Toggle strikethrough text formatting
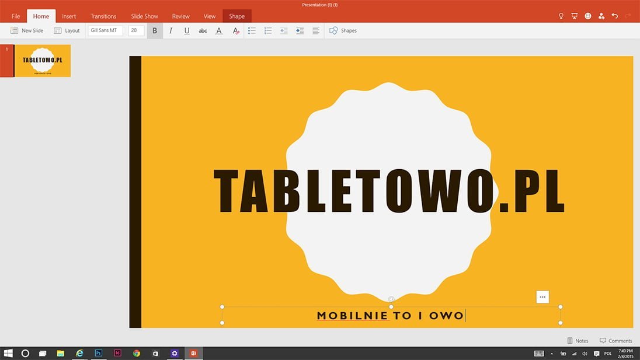The image size is (640, 360). click(203, 30)
